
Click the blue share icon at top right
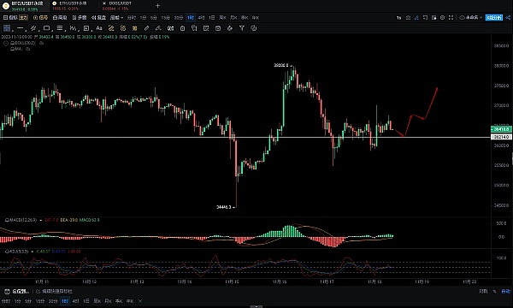tap(508, 18)
